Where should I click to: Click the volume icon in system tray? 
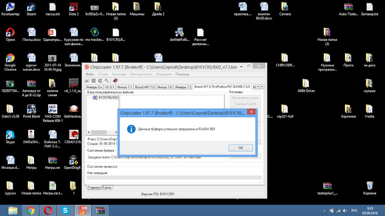[x=345, y=211]
